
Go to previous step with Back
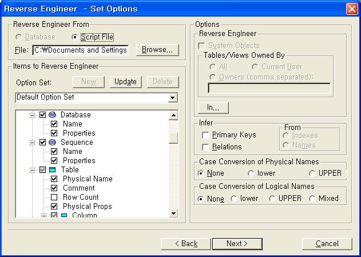tap(186, 244)
